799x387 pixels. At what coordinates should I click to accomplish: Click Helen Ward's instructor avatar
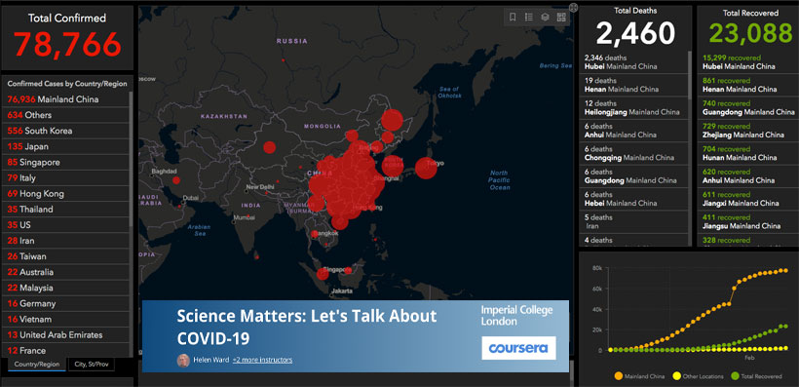(x=183, y=360)
